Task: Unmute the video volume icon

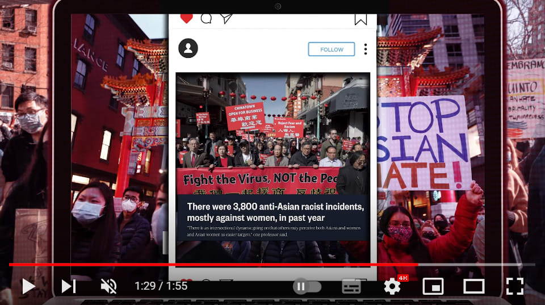Action: 109,287
